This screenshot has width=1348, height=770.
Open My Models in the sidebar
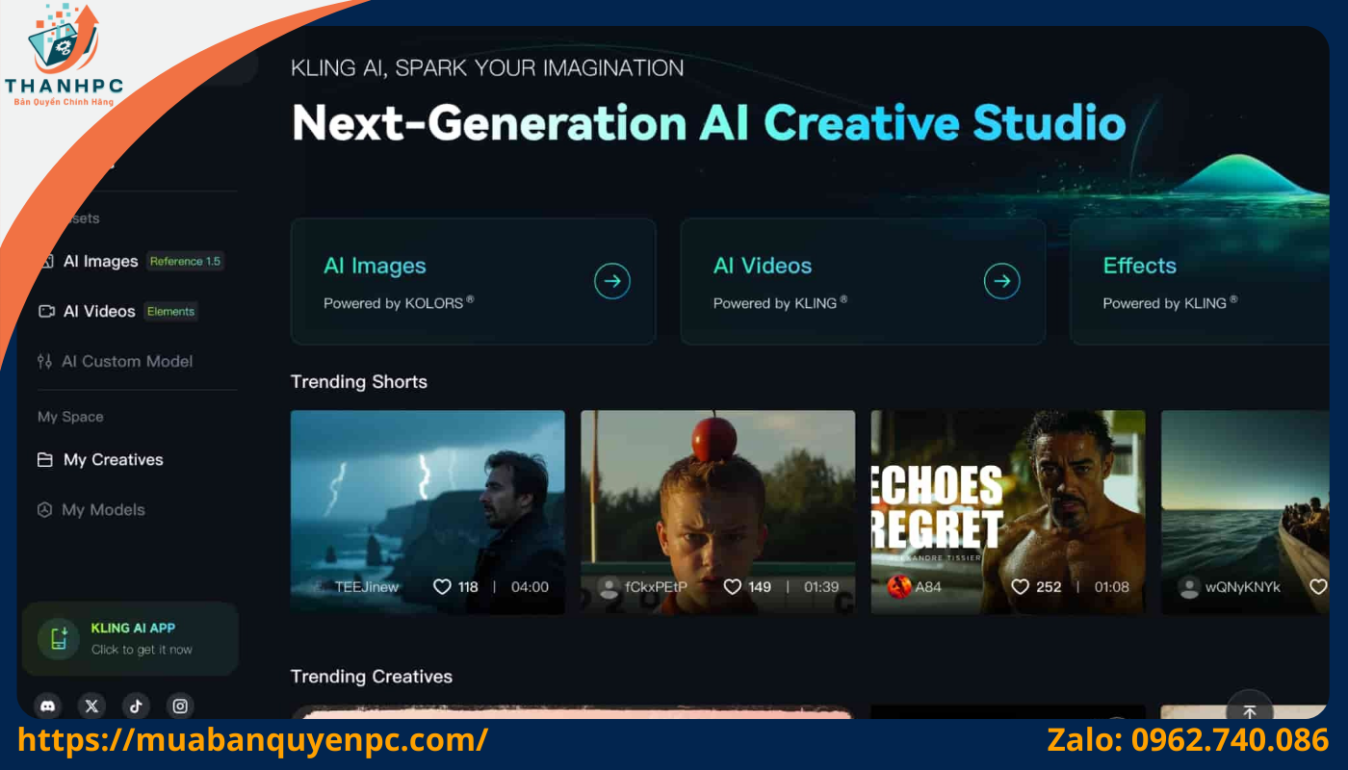pyautogui.click(x=102, y=509)
